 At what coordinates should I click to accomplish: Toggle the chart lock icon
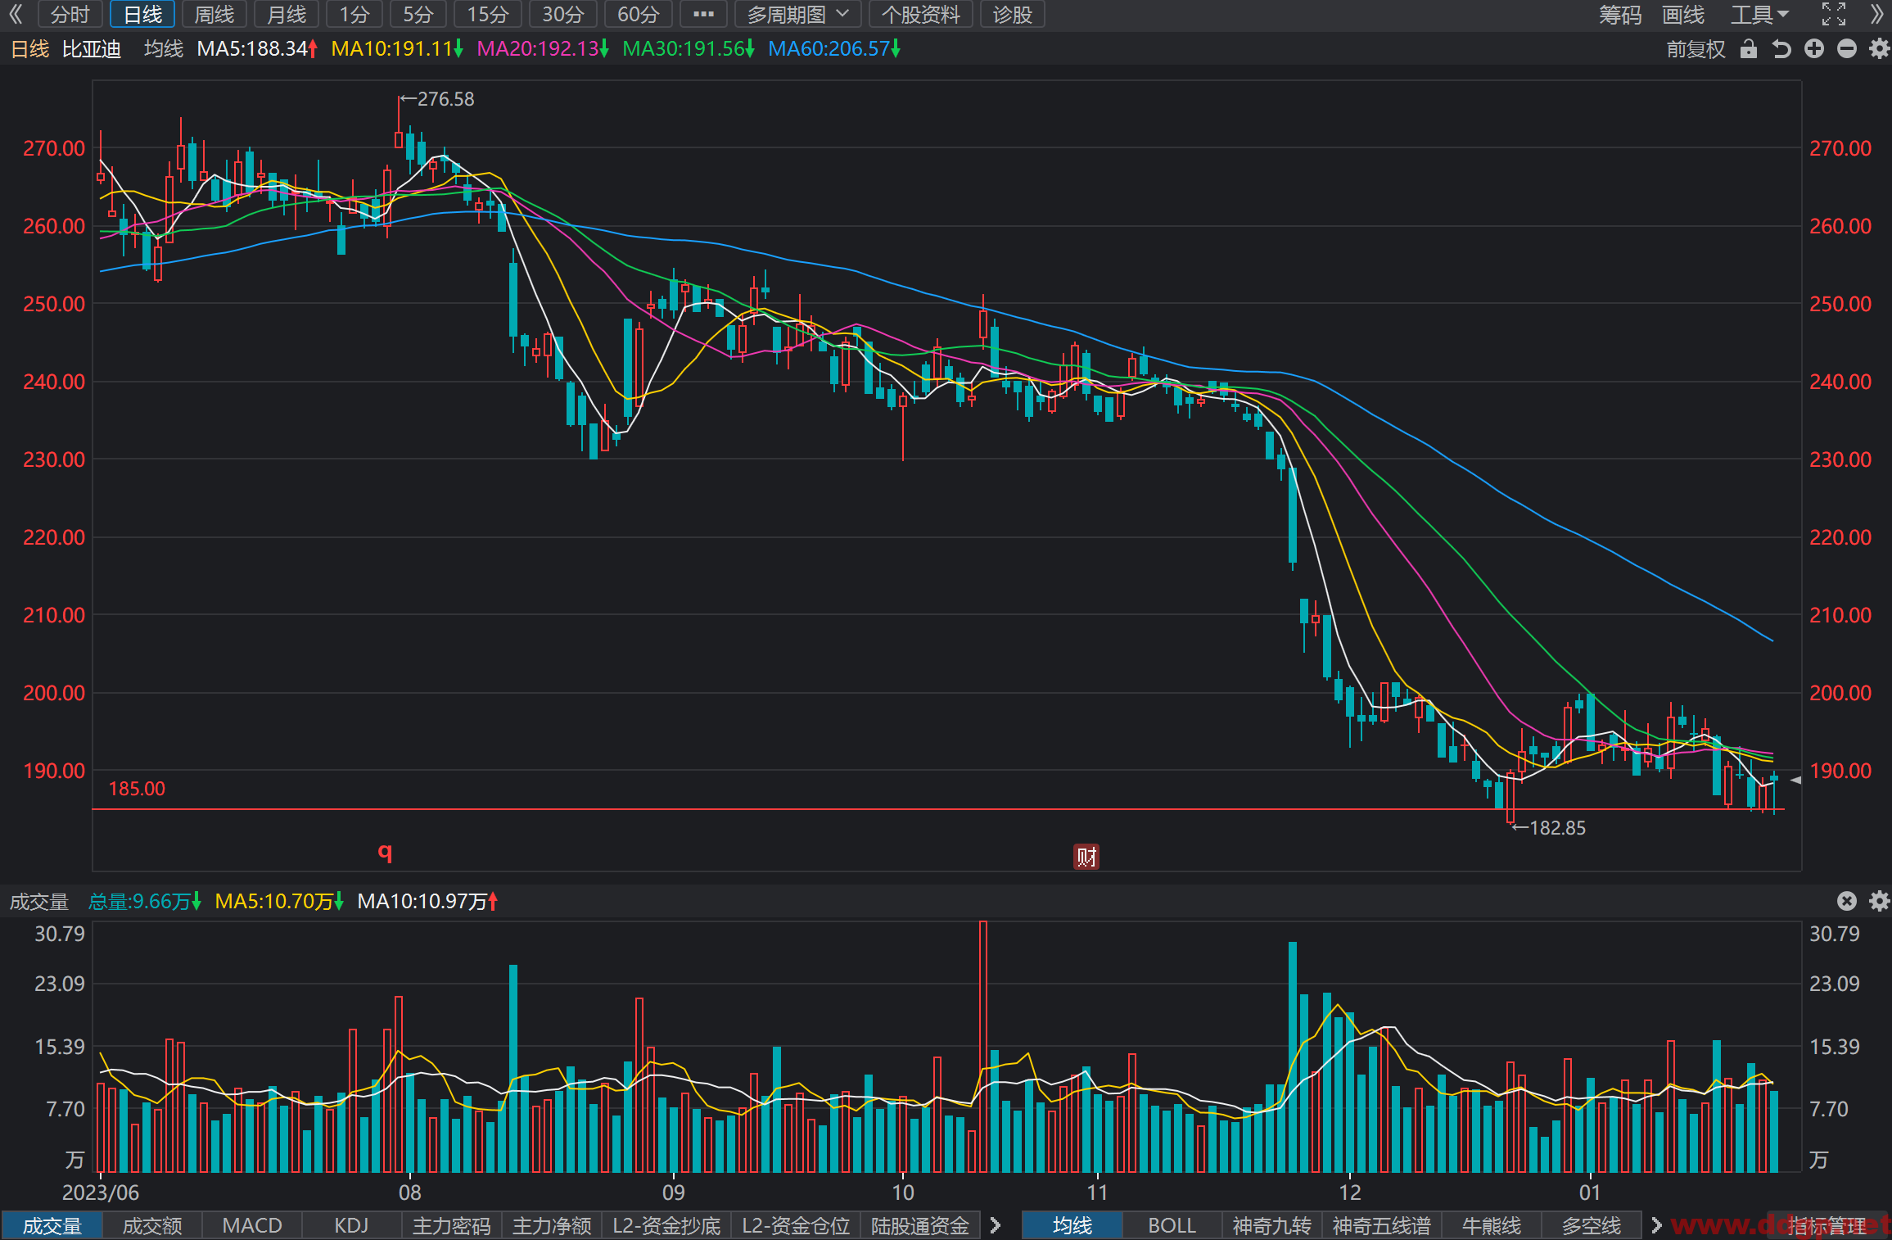[x=1749, y=49]
